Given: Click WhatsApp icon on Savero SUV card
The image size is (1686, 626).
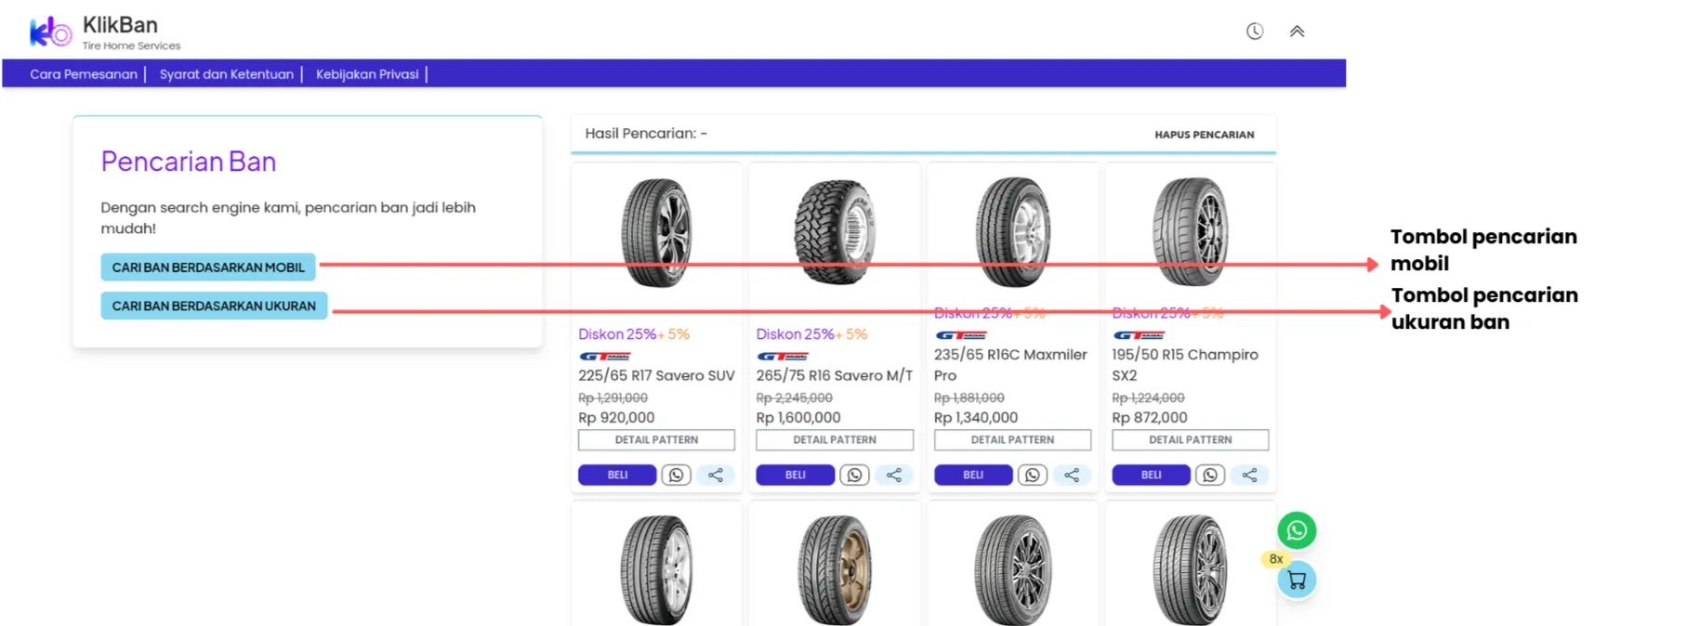Looking at the screenshot, I should (x=676, y=475).
